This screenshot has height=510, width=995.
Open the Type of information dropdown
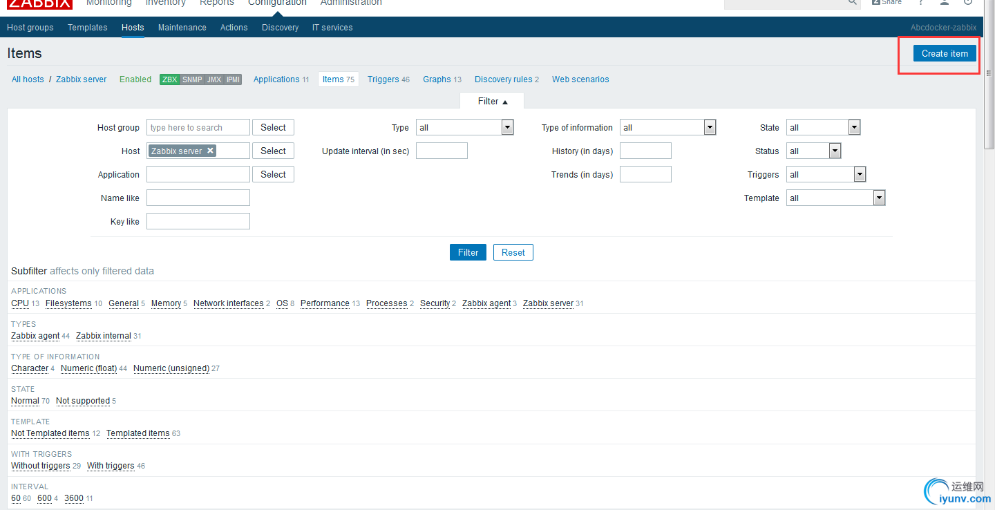pyautogui.click(x=667, y=127)
